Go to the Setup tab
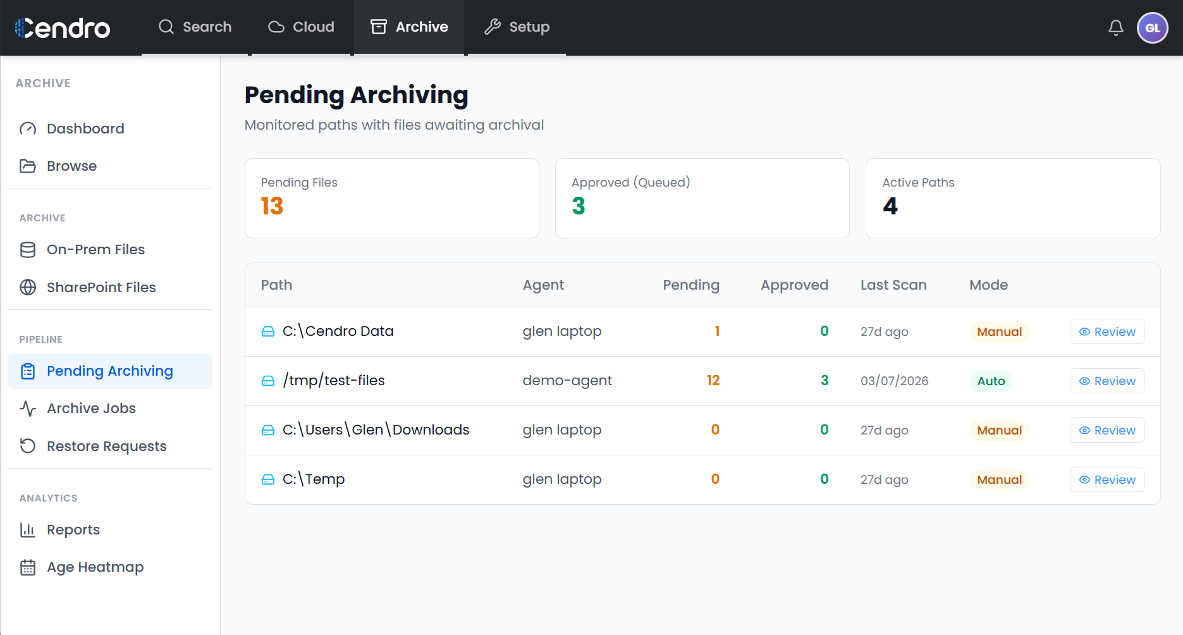The width and height of the screenshot is (1183, 635). click(517, 27)
